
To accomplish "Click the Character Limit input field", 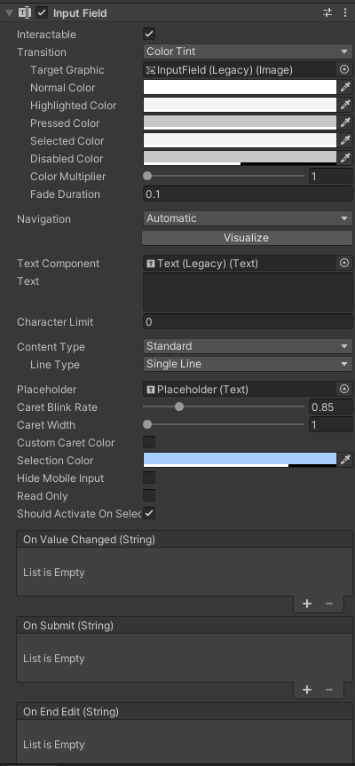I will (248, 322).
